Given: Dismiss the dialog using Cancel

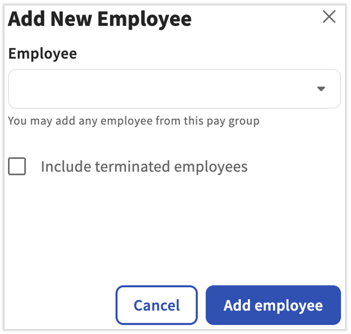Looking at the screenshot, I should (156, 305).
